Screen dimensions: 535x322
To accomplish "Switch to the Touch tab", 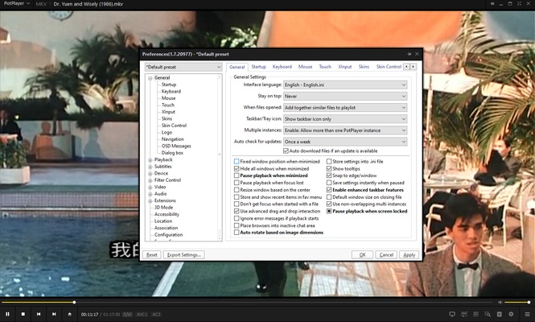I will pos(325,67).
